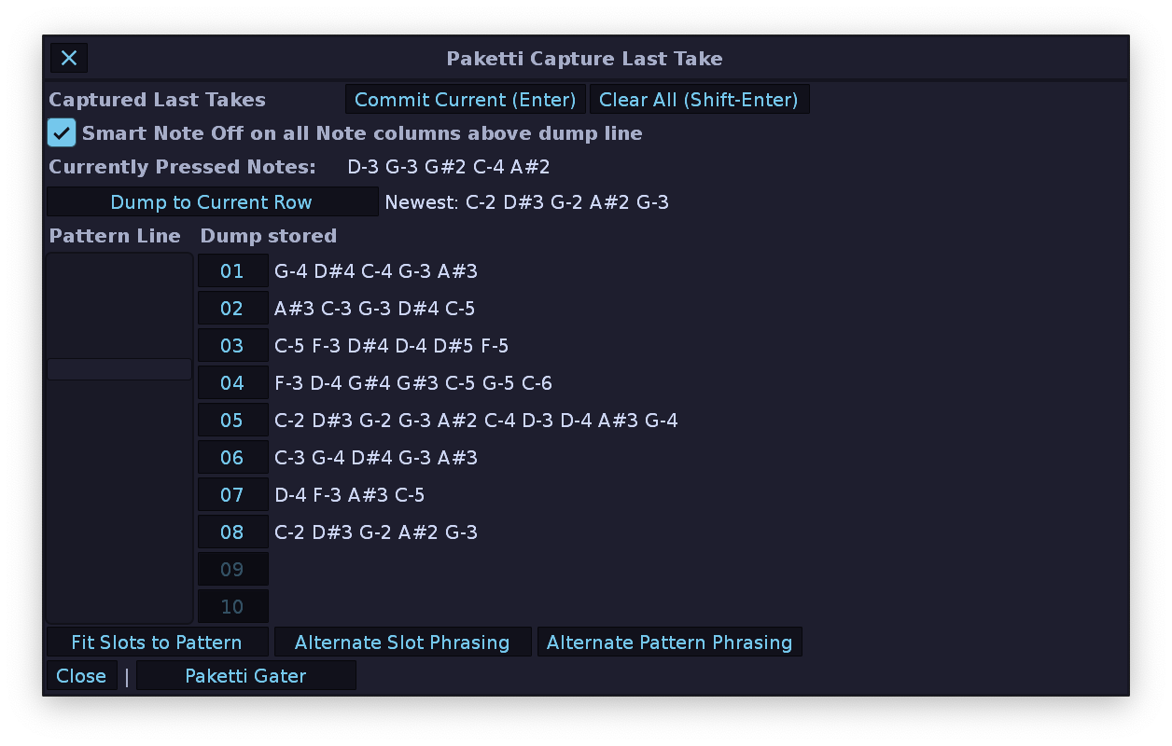
Task: Click the Pattern Line slider handle
Action: tap(119, 369)
